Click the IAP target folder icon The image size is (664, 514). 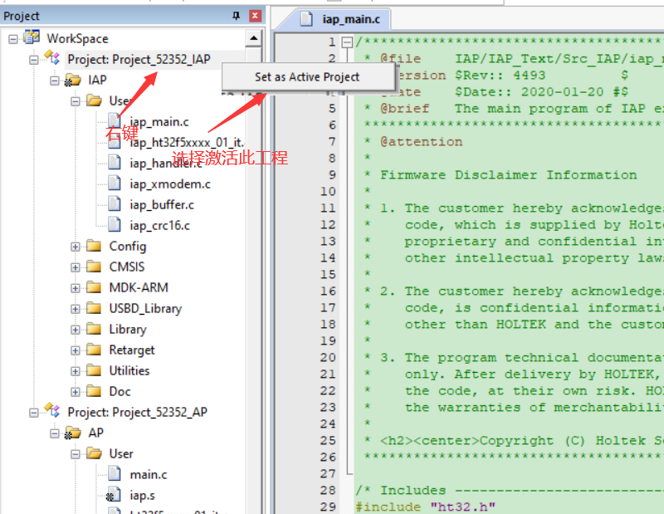pyautogui.click(x=73, y=81)
